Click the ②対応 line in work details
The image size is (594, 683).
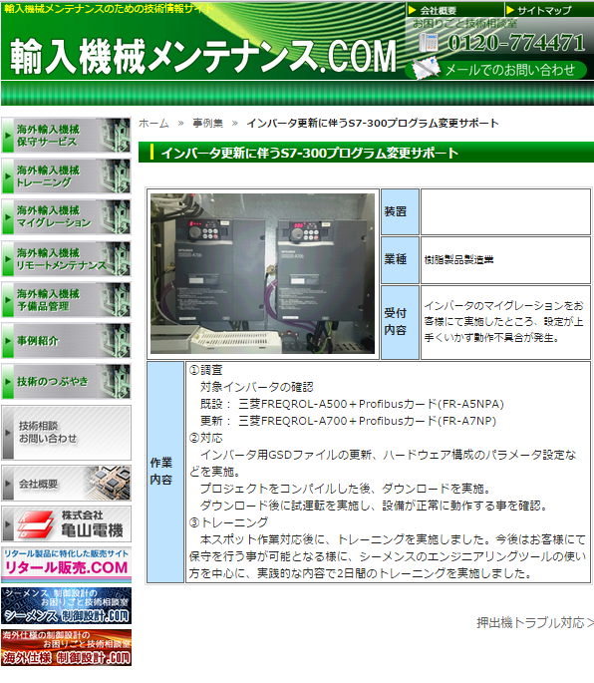click(x=205, y=438)
